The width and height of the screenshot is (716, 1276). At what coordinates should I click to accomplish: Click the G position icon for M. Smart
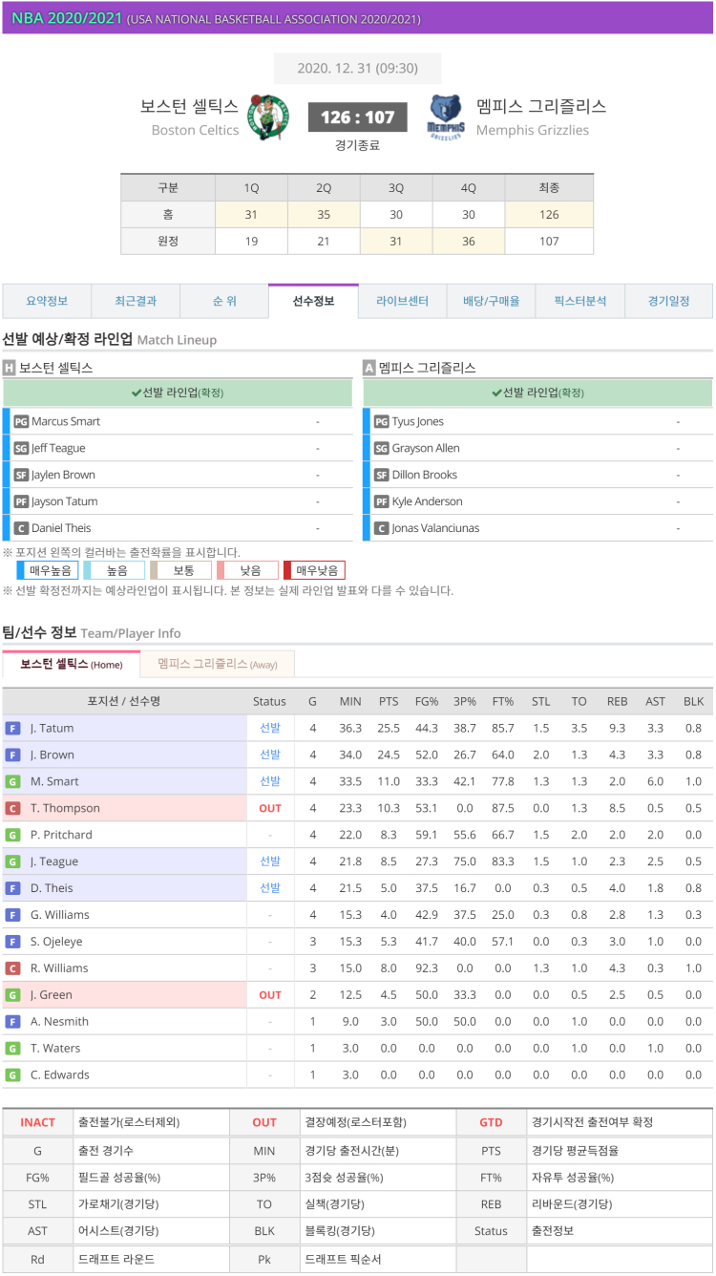tap(12, 781)
